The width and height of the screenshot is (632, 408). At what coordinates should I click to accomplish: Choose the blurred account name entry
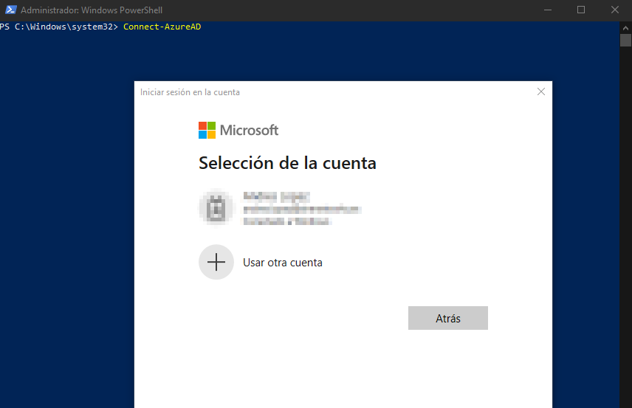pyautogui.click(x=276, y=196)
